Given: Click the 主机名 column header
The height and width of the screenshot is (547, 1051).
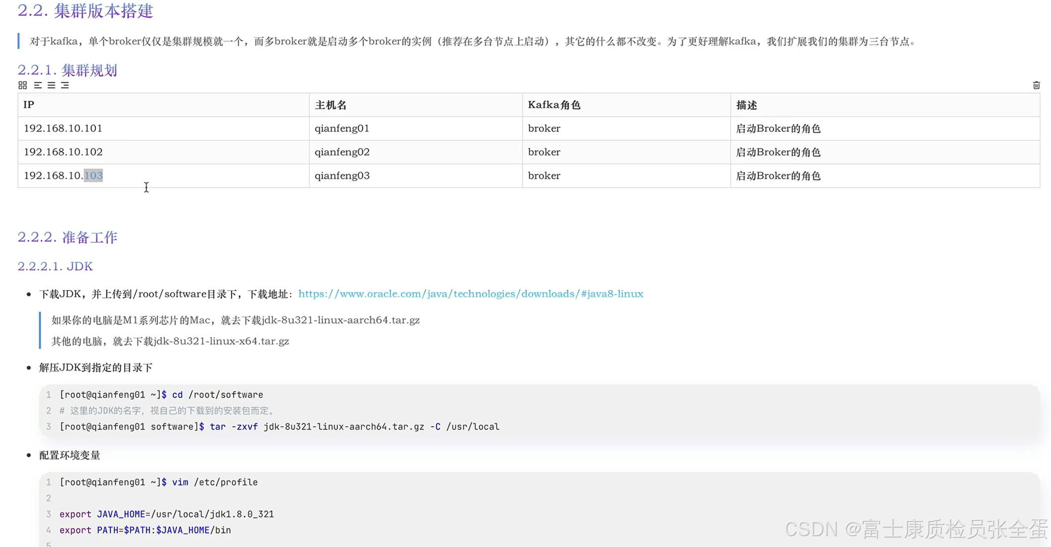Looking at the screenshot, I should click(x=331, y=105).
